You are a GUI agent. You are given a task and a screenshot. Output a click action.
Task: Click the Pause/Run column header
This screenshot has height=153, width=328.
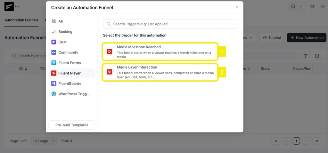tap(302, 68)
